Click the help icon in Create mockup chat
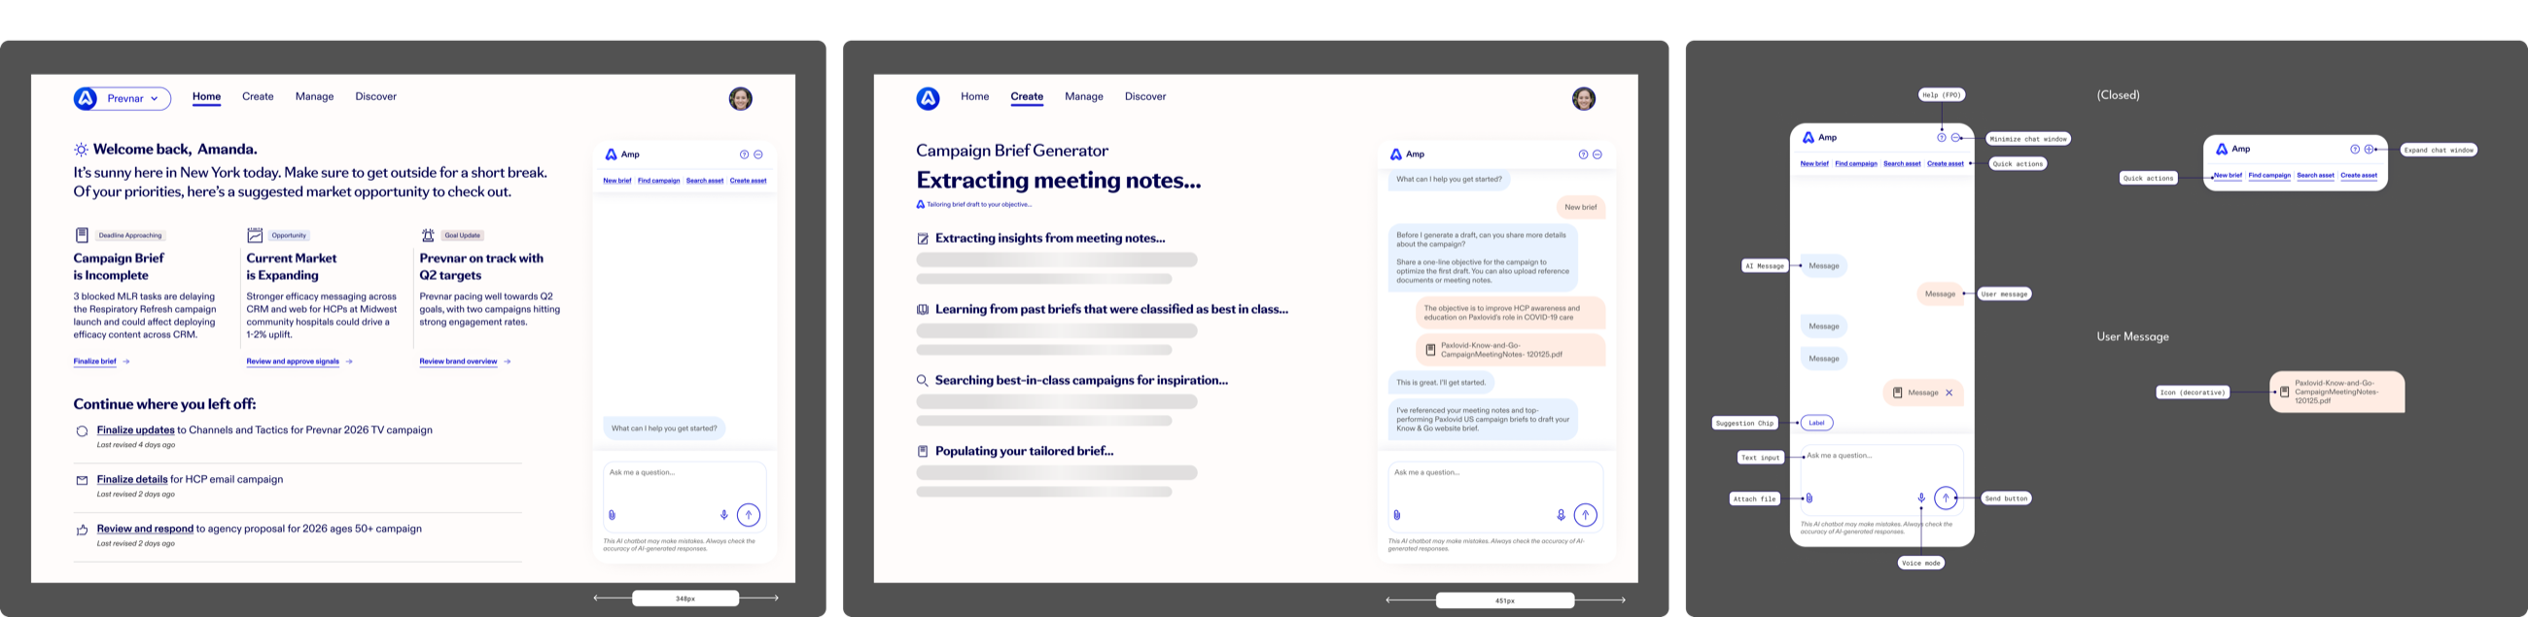 pyautogui.click(x=1583, y=154)
